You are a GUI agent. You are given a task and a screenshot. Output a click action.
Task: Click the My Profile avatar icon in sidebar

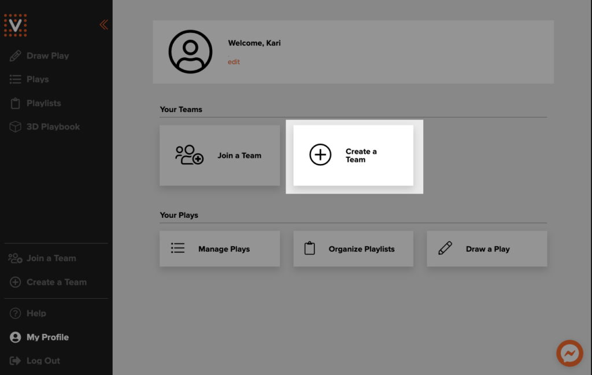tap(15, 337)
